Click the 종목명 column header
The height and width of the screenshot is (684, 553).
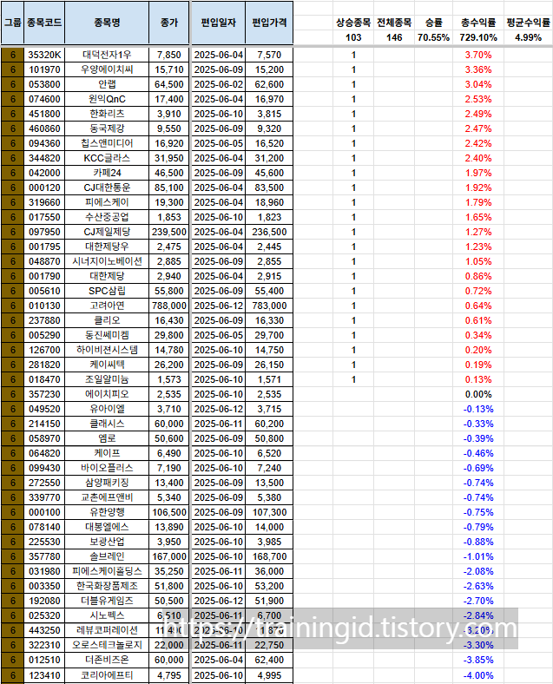click(107, 23)
